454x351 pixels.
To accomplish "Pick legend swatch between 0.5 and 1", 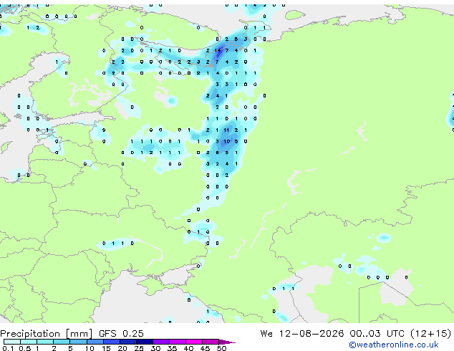I will click(29, 342).
